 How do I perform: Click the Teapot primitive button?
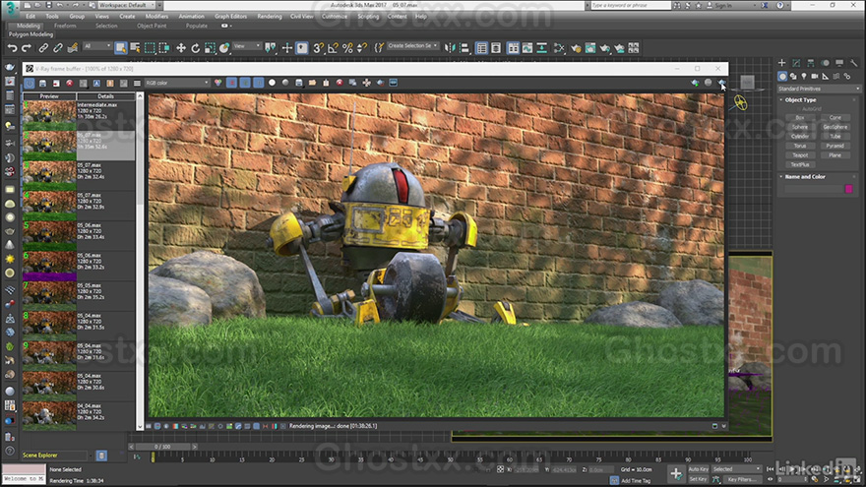tap(800, 155)
